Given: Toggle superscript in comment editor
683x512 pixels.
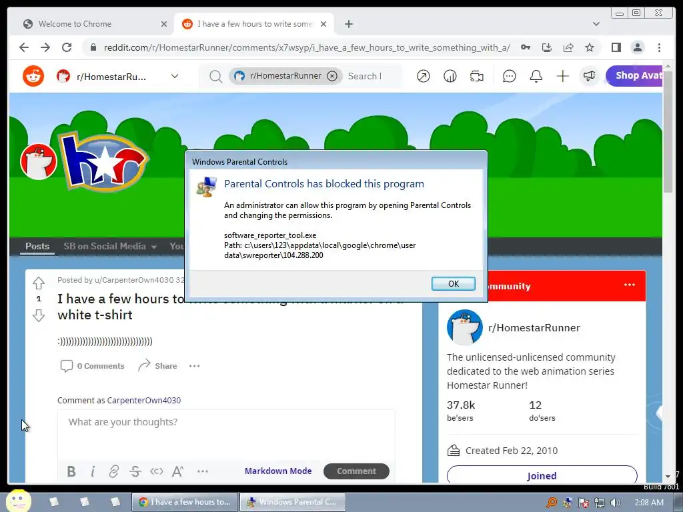Looking at the screenshot, I should pyautogui.click(x=177, y=471).
